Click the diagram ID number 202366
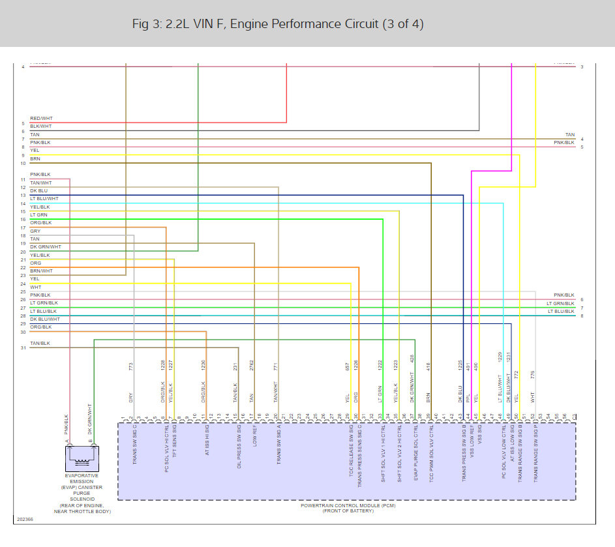 (x=25, y=519)
